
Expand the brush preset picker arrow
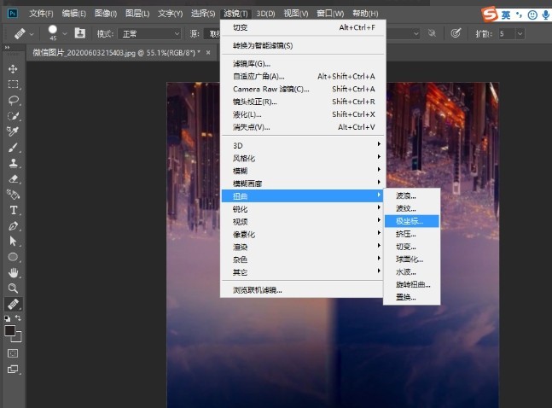(x=66, y=33)
